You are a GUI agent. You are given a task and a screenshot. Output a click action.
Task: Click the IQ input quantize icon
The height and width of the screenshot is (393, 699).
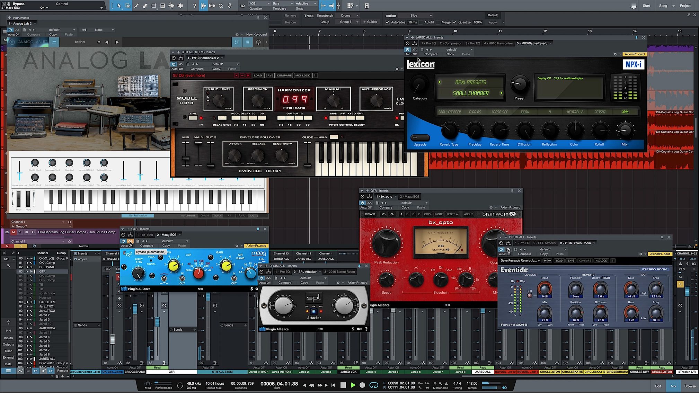click(x=242, y=6)
